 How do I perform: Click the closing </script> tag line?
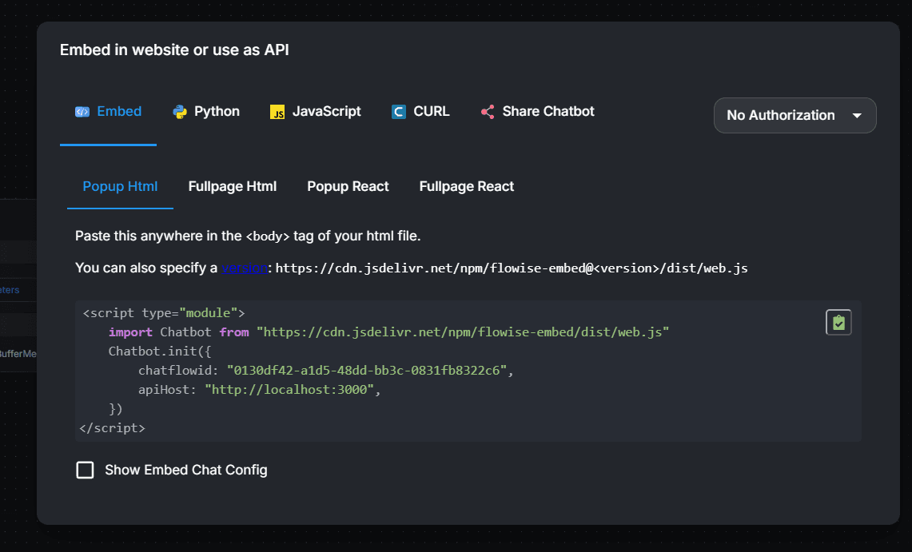(112, 427)
